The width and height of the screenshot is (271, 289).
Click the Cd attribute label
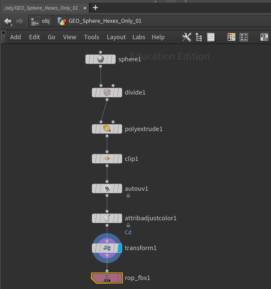pyautogui.click(x=128, y=232)
